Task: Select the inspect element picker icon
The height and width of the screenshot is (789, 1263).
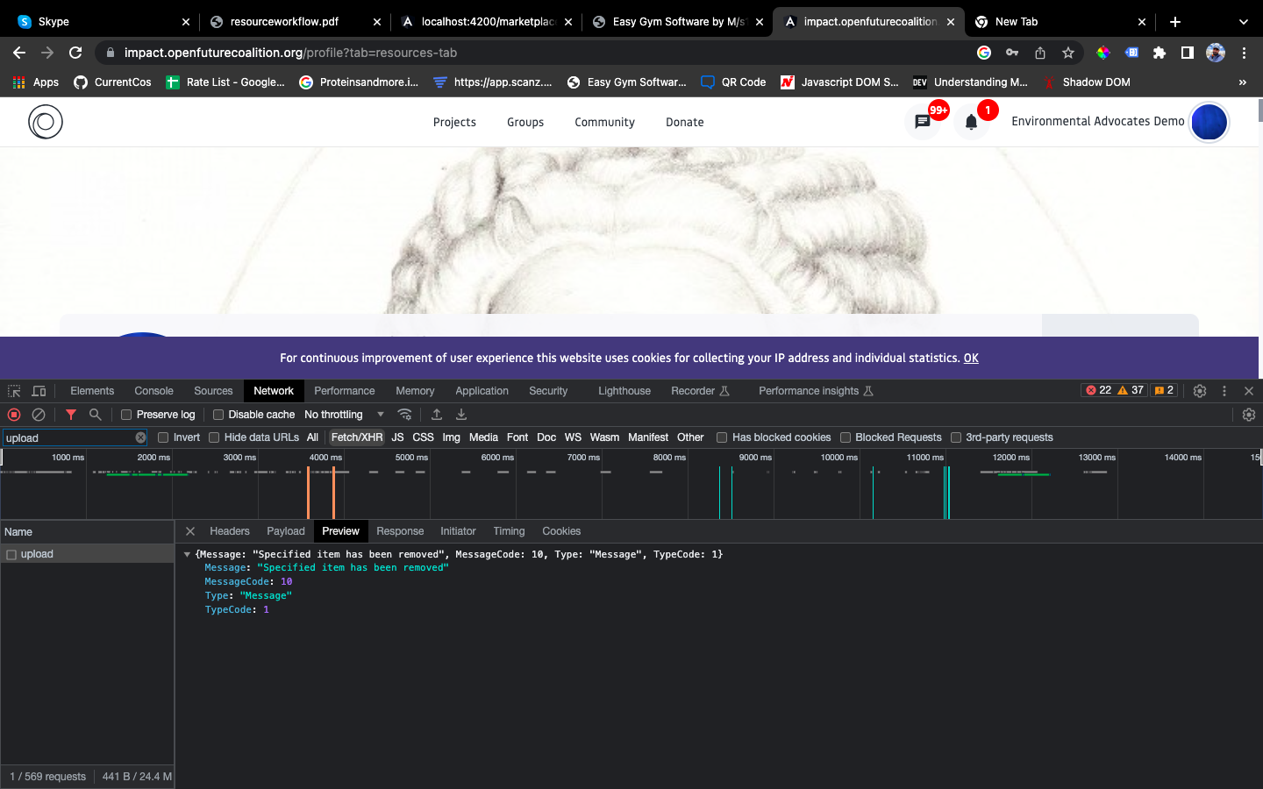Action: coord(14,391)
